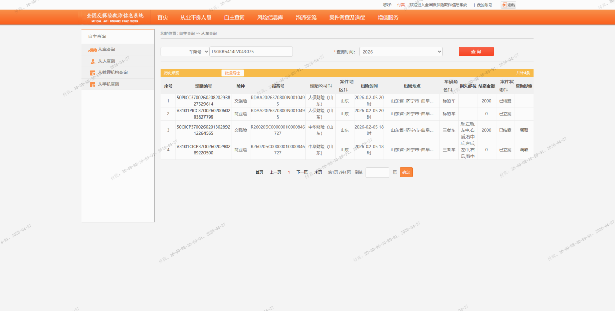Viewport: 615px width, 311px height.
Task: Open the 首页 menu
Action: coord(162,17)
